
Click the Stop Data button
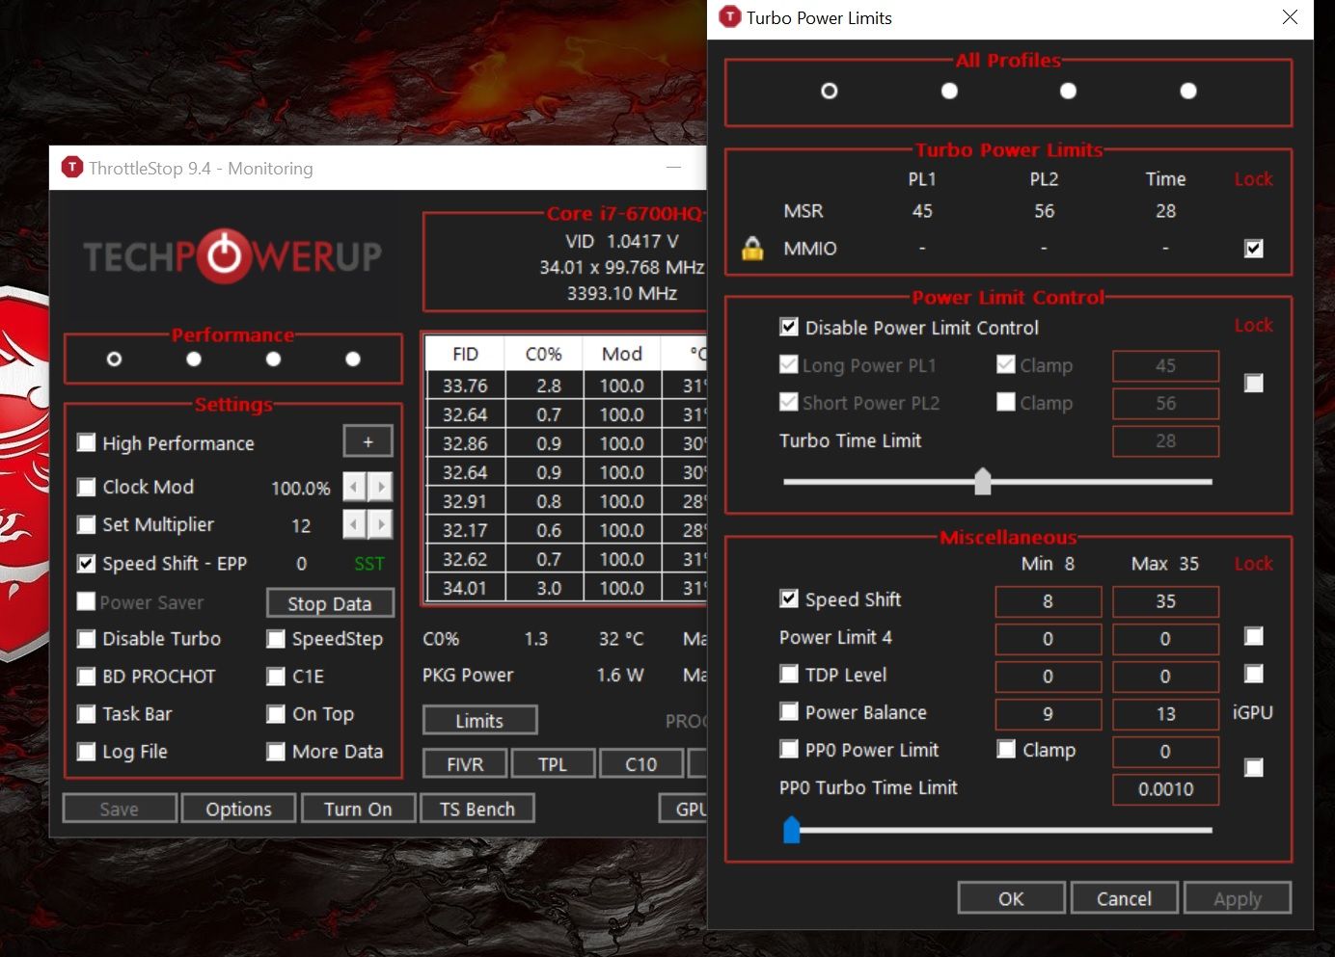coord(330,603)
